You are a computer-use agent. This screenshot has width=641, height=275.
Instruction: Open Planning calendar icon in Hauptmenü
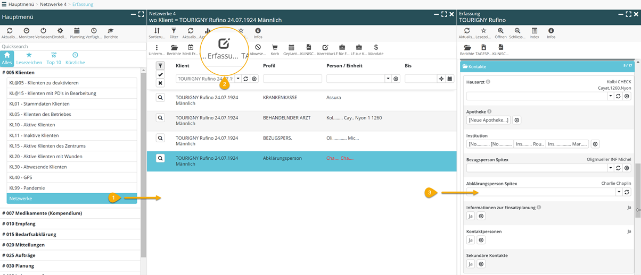(x=77, y=31)
